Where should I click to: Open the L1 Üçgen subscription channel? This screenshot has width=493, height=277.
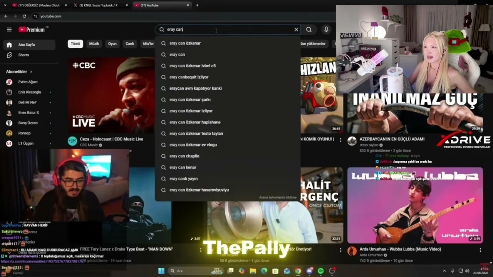pyautogui.click(x=30, y=144)
